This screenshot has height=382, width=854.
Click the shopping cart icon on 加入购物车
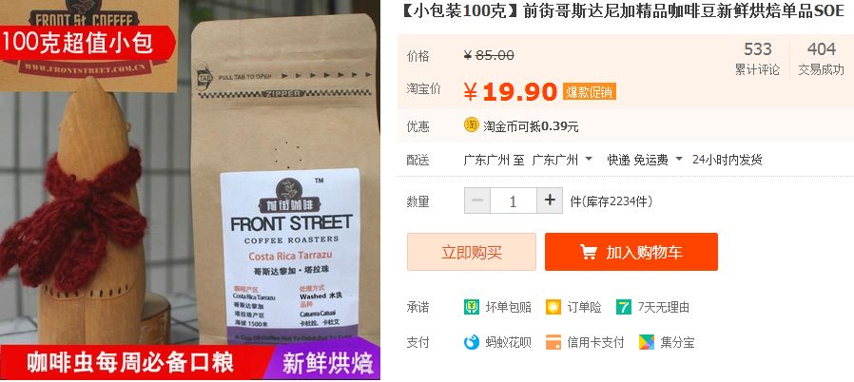pos(589,252)
